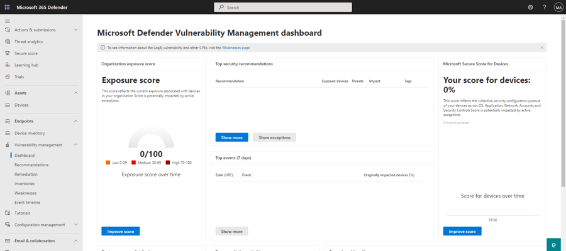Open Device inventory page

[x=30, y=133]
